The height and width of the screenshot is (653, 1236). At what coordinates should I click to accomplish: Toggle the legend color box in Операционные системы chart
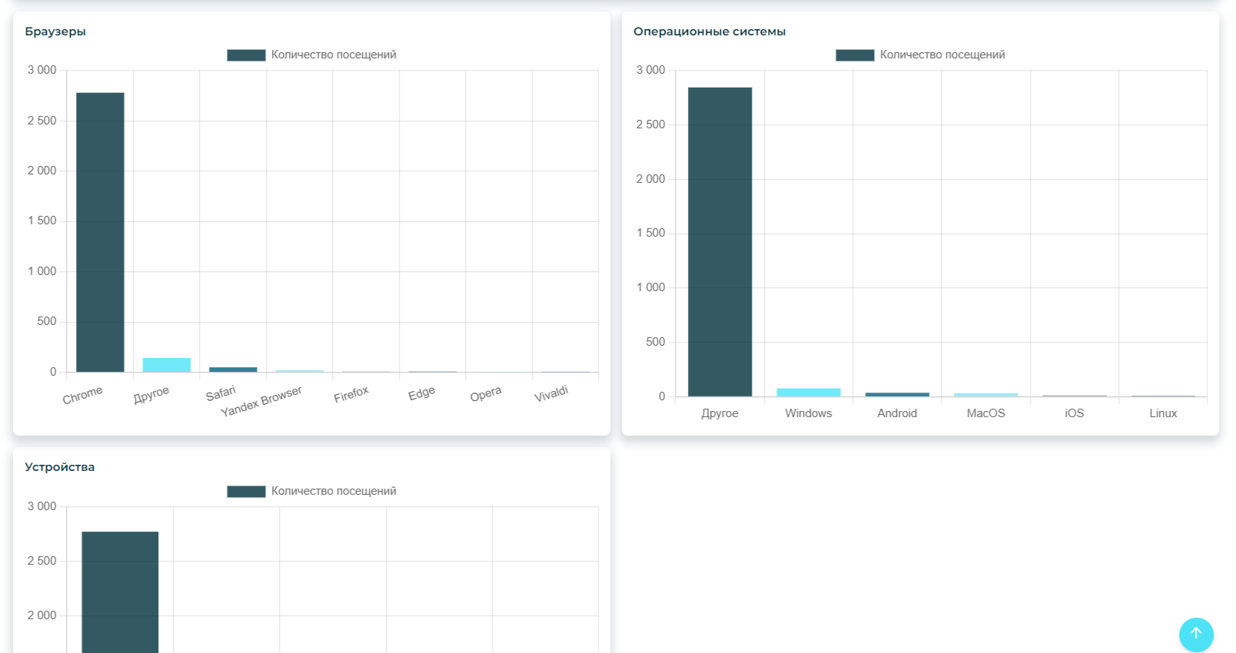pos(855,55)
